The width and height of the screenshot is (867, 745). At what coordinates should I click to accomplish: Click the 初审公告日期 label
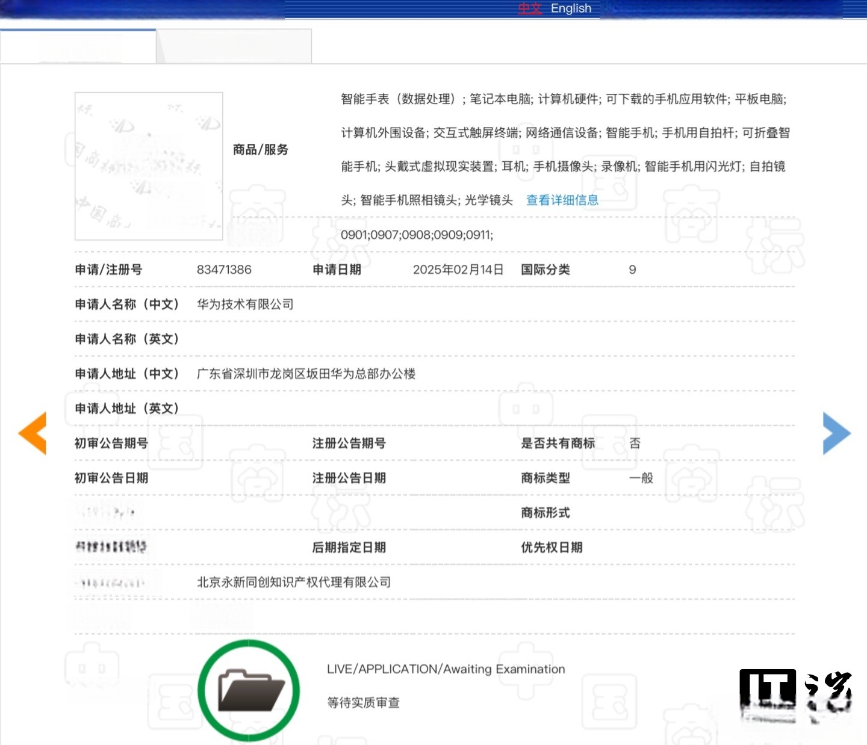(x=111, y=478)
